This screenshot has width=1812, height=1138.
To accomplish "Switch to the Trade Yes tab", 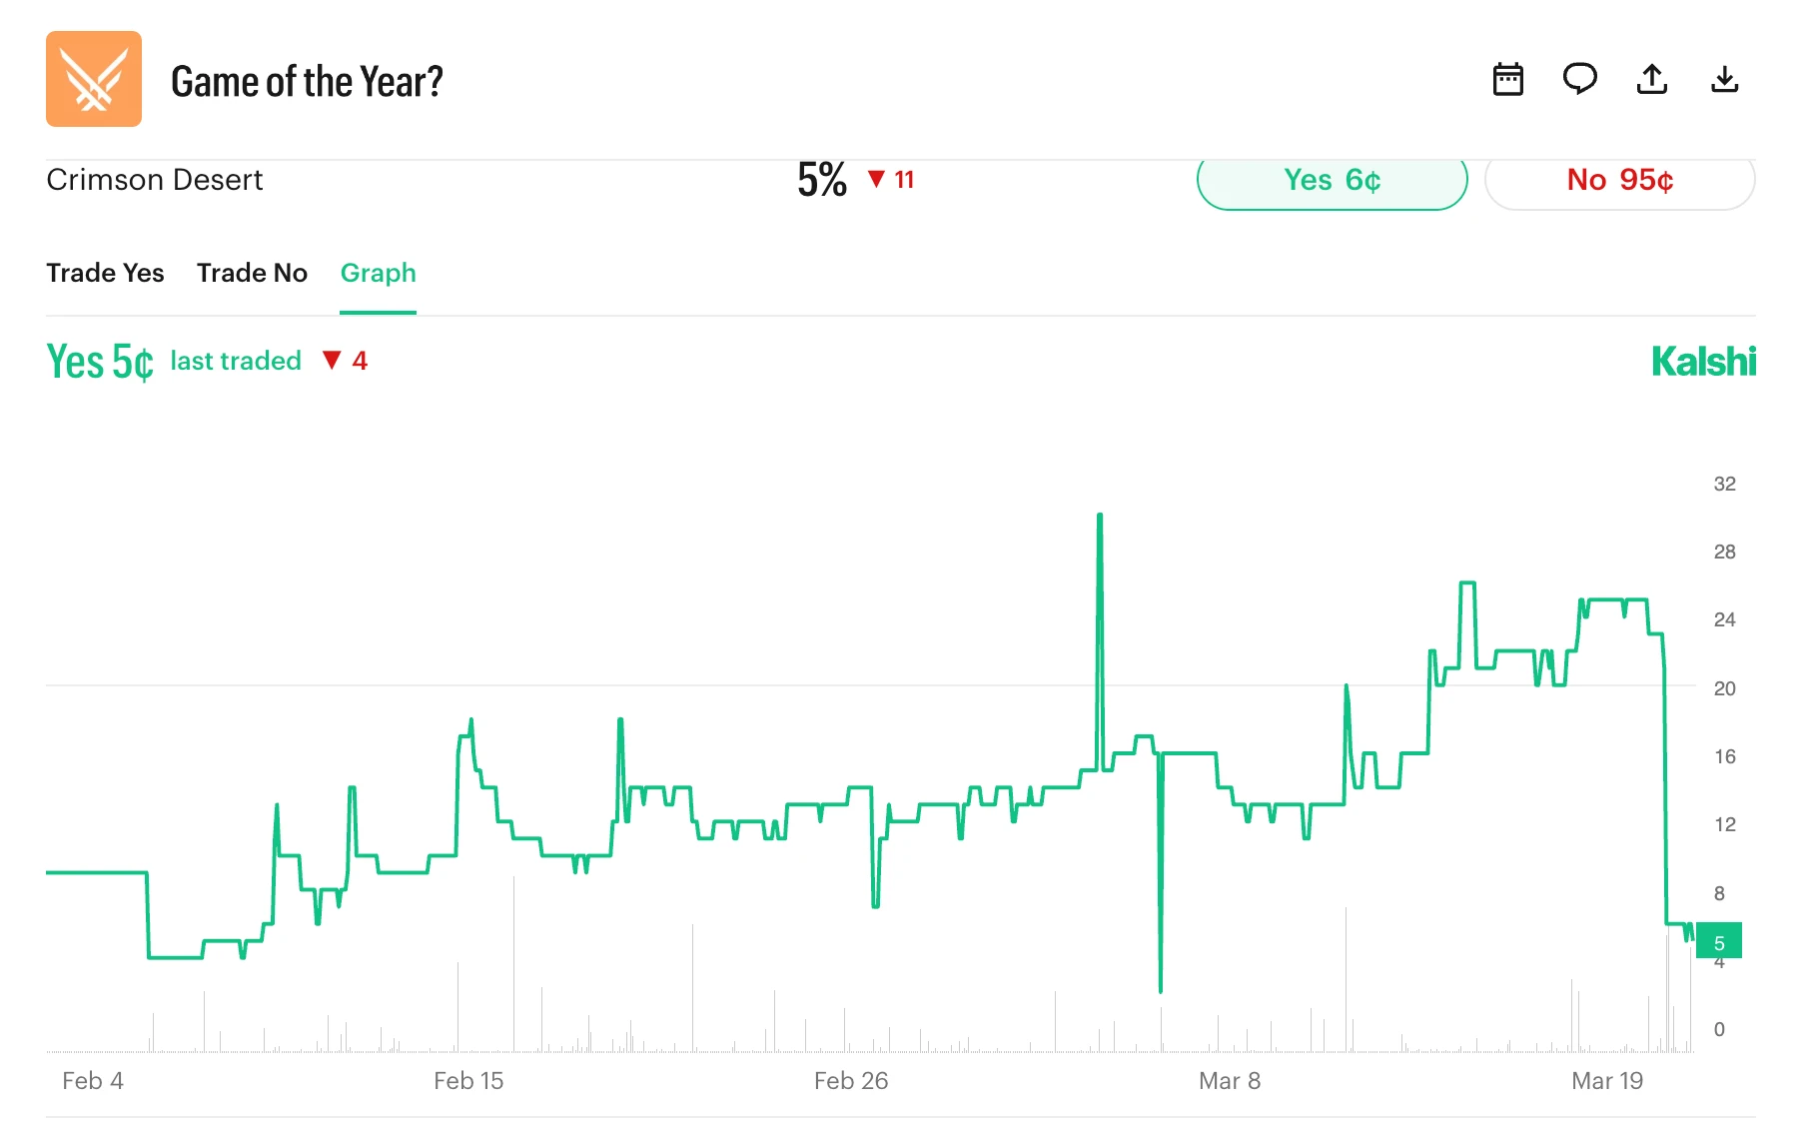I will (x=105, y=273).
